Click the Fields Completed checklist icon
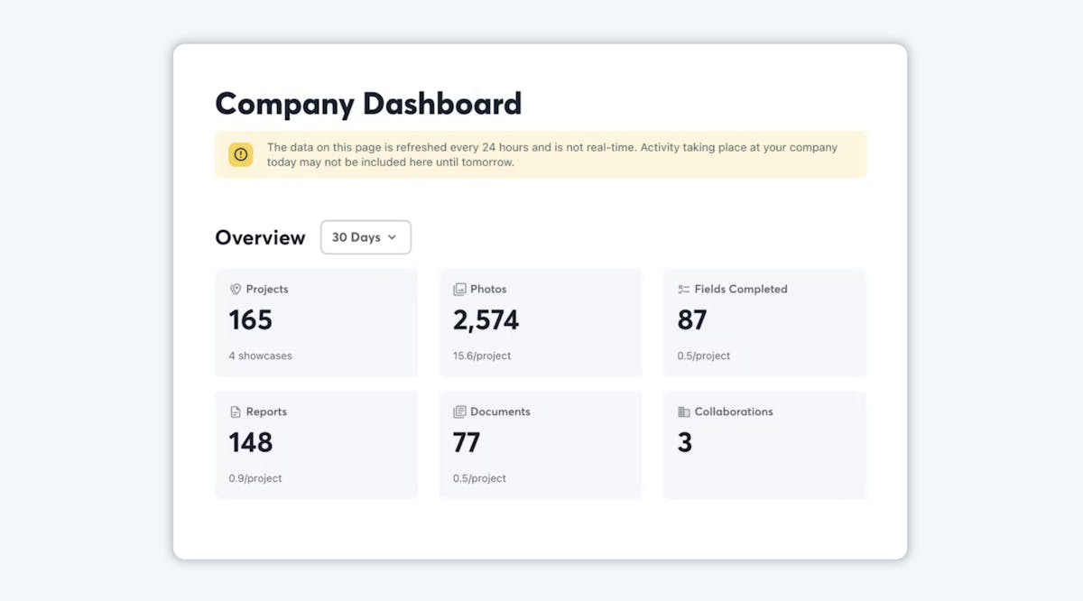This screenshot has width=1083, height=601. 684,290
